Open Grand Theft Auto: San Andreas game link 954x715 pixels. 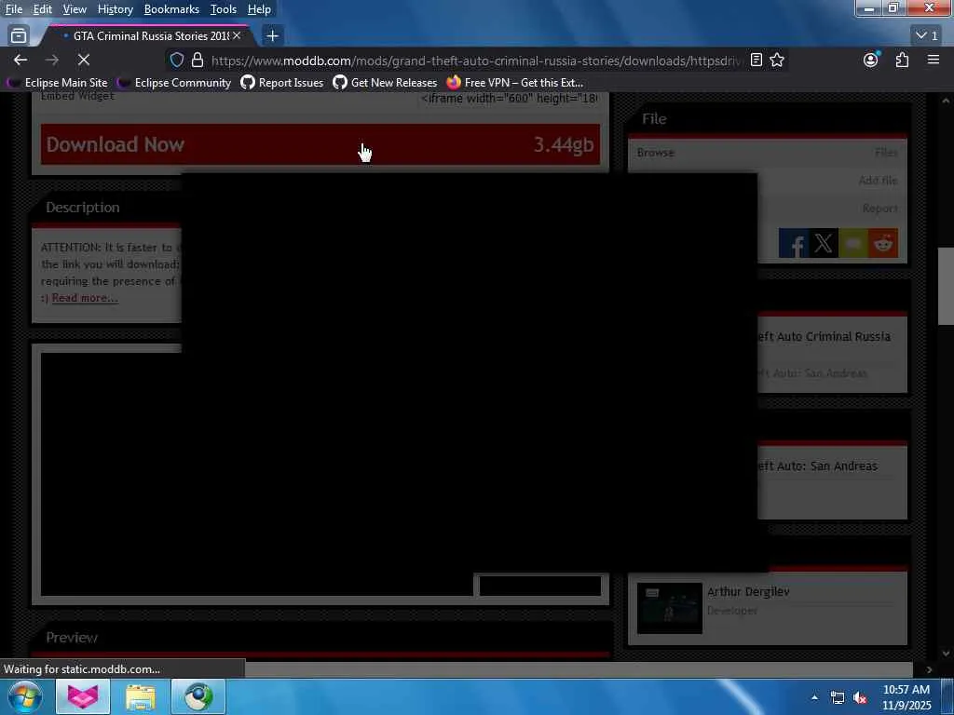pyautogui.click(x=817, y=466)
